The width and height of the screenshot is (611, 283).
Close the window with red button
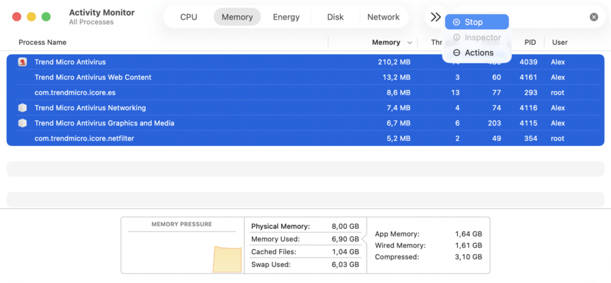[17, 17]
